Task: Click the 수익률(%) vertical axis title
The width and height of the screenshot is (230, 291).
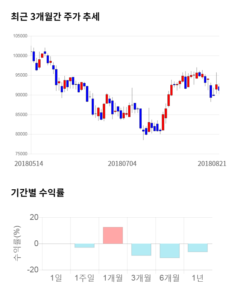Action: (x=17, y=243)
